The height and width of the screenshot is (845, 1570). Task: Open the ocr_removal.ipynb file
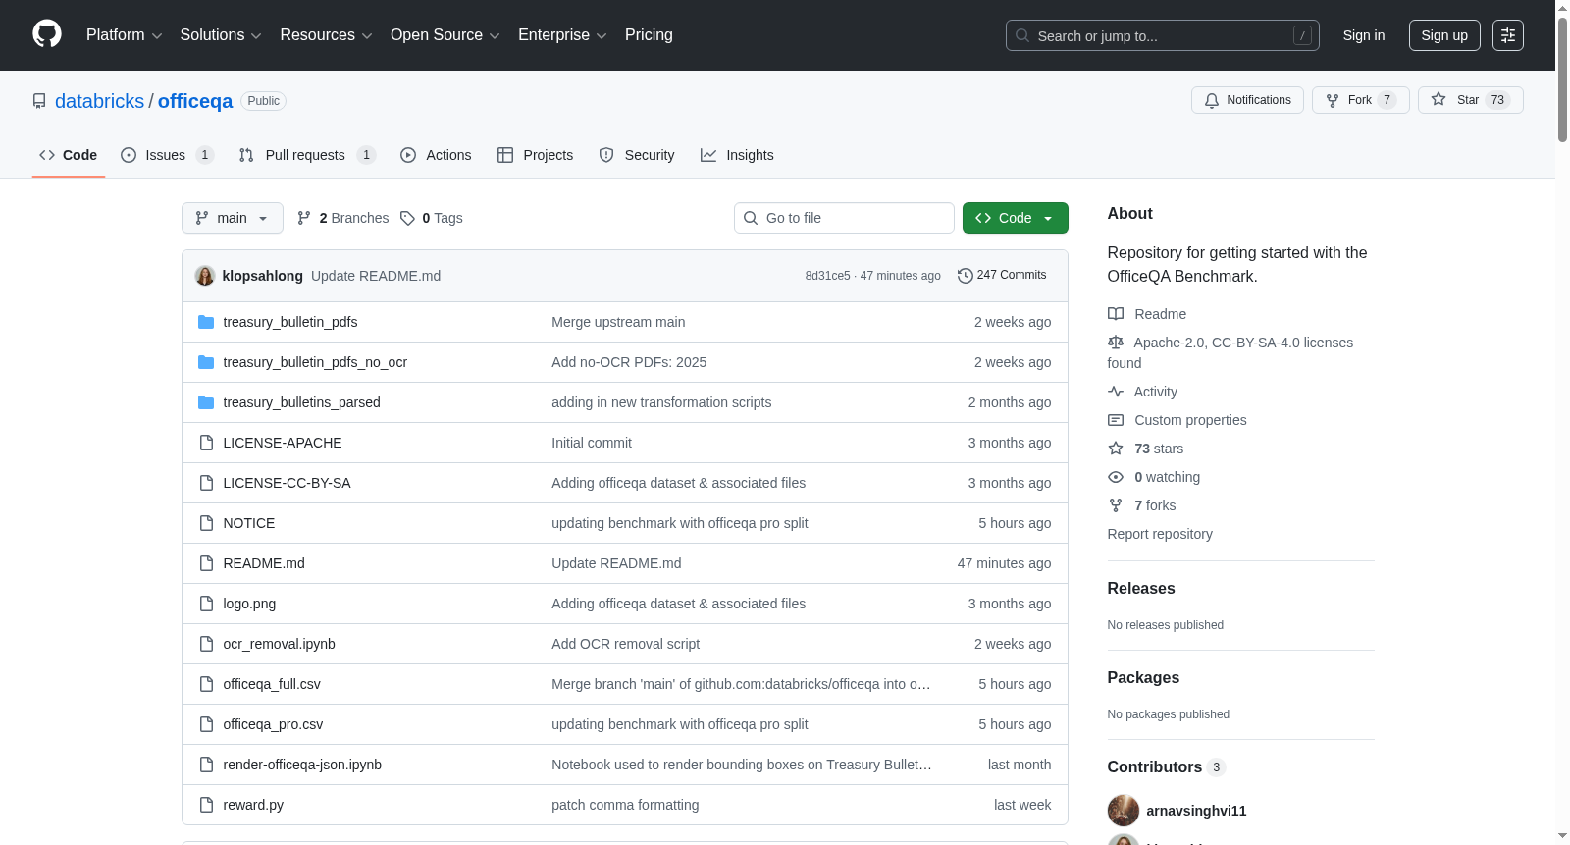point(280,644)
